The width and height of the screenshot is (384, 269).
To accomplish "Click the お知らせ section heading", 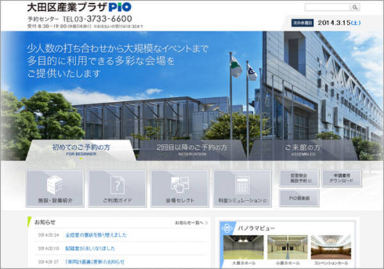I will (x=45, y=222).
